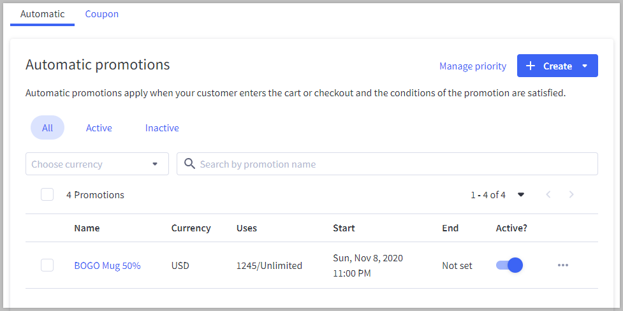Show All promotions filter
Viewport: 623px width, 311px height.
[47, 128]
